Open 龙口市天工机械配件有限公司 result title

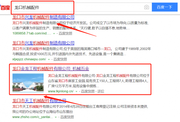tap(39, 100)
